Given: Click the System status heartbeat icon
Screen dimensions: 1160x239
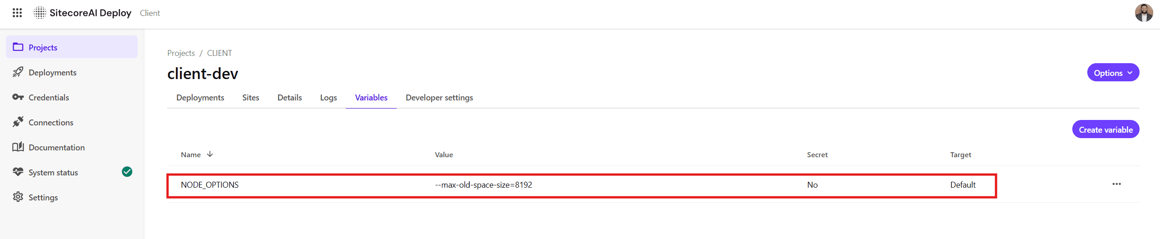Looking at the screenshot, I should (x=18, y=172).
